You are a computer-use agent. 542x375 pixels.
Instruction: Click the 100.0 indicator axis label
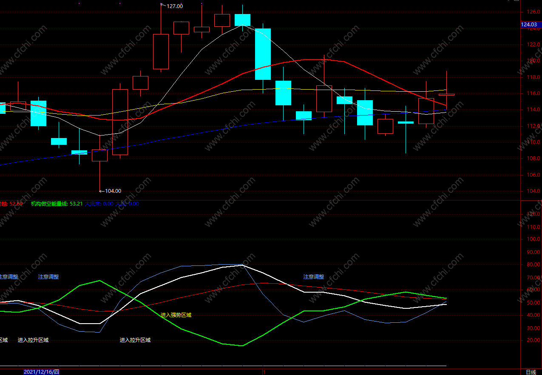[533, 240]
